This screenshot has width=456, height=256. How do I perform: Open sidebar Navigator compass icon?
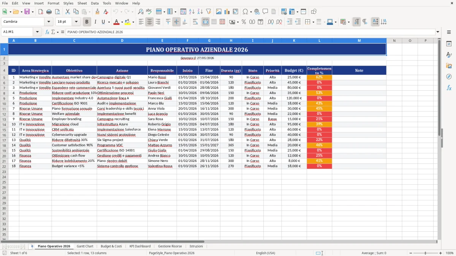pyautogui.click(x=449, y=77)
